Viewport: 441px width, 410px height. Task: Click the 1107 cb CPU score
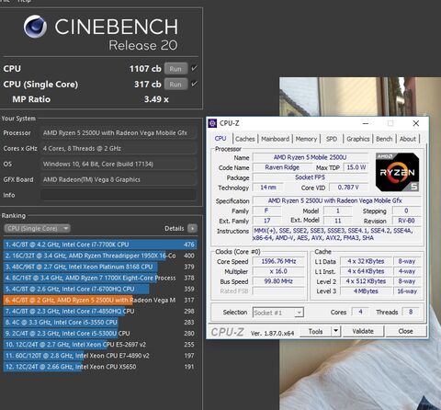(145, 69)
